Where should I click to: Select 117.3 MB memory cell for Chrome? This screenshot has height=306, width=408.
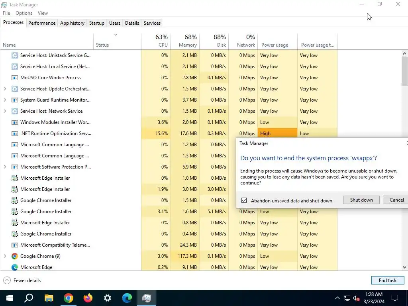coord(185,256)
